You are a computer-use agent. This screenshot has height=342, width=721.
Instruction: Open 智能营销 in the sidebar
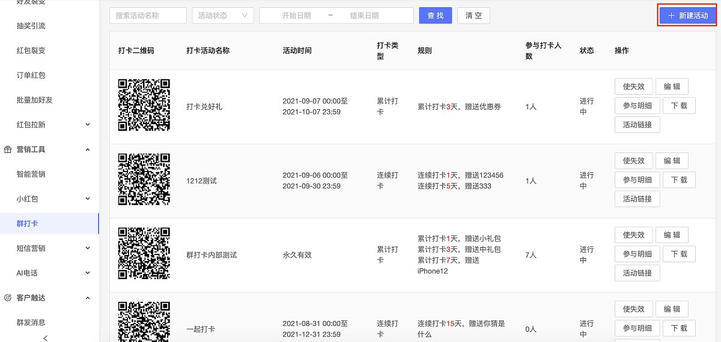click(x=31, y=174)
